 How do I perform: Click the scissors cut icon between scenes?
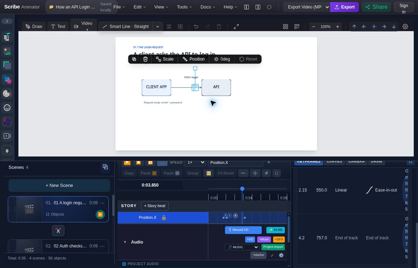pyautogui.click(x=58, y=231)
